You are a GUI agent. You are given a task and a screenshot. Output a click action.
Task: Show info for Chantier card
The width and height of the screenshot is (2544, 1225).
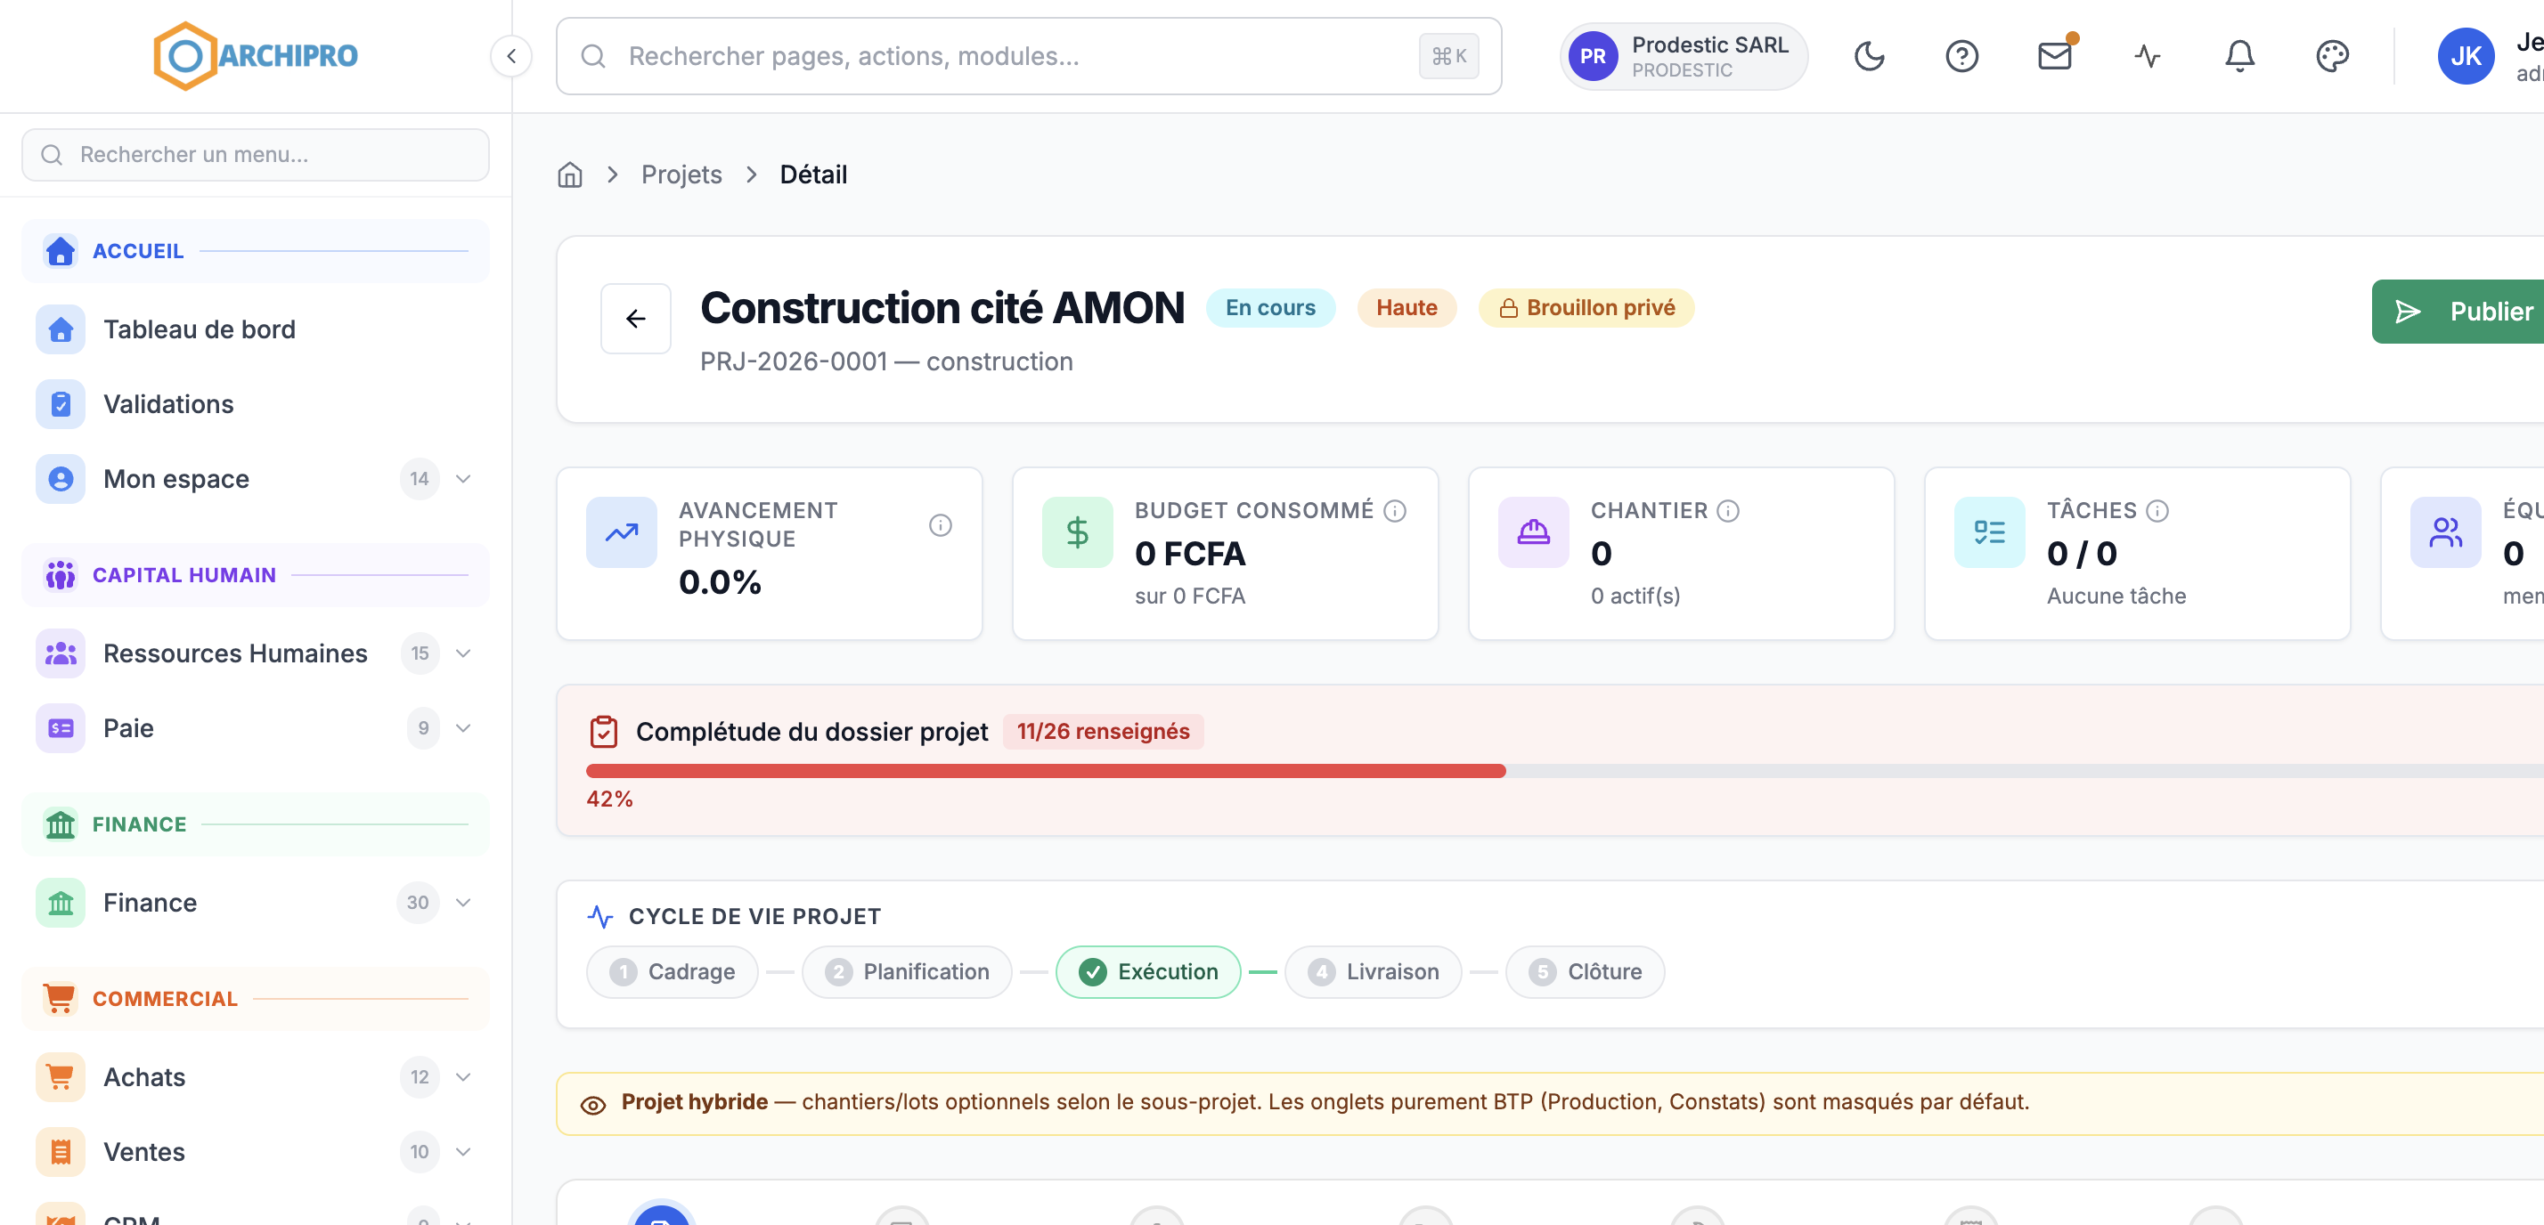1727,510
